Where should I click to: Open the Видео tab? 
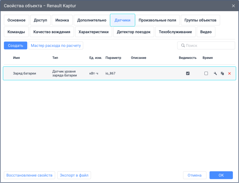pyautogui.click(x=206, y=32)
